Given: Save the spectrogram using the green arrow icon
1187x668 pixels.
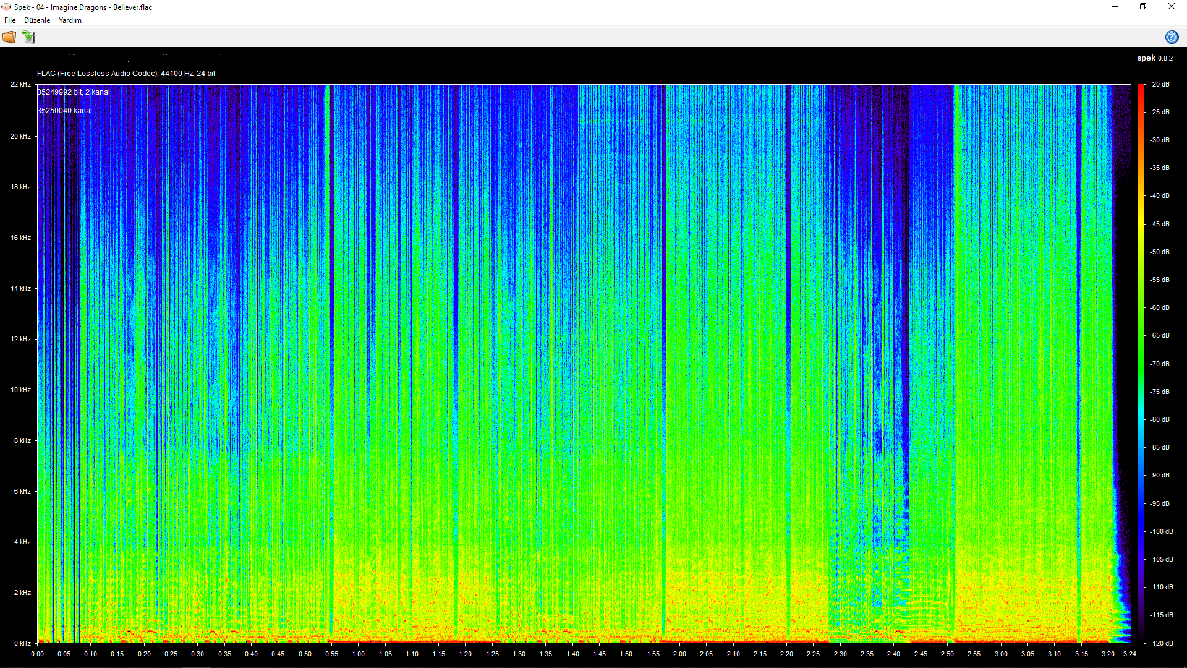Looking at the screenshot, I should pyautogui.click(x=28, y=37).
